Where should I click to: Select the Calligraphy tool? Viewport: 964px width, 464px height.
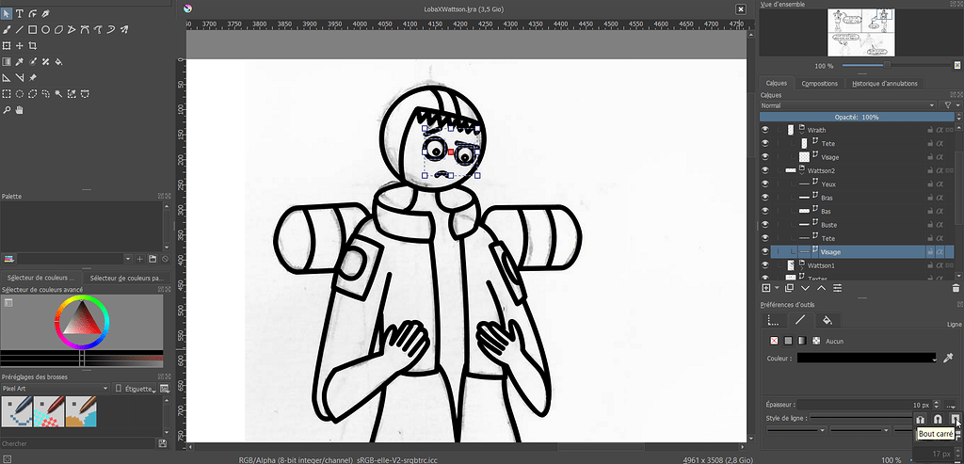pos(45,13)
